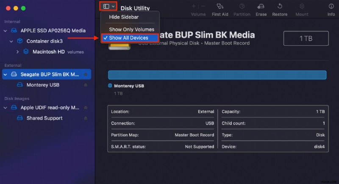339x184 pixels.
Task: Select Apple UDIF read-only Media disk image
Action: click(50, 107)
